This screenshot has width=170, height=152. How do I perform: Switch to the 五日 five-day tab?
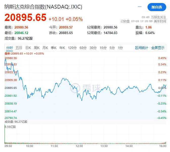coord(19,48)
